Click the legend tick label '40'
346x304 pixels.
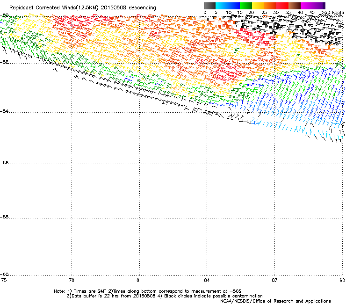point(300,13)
